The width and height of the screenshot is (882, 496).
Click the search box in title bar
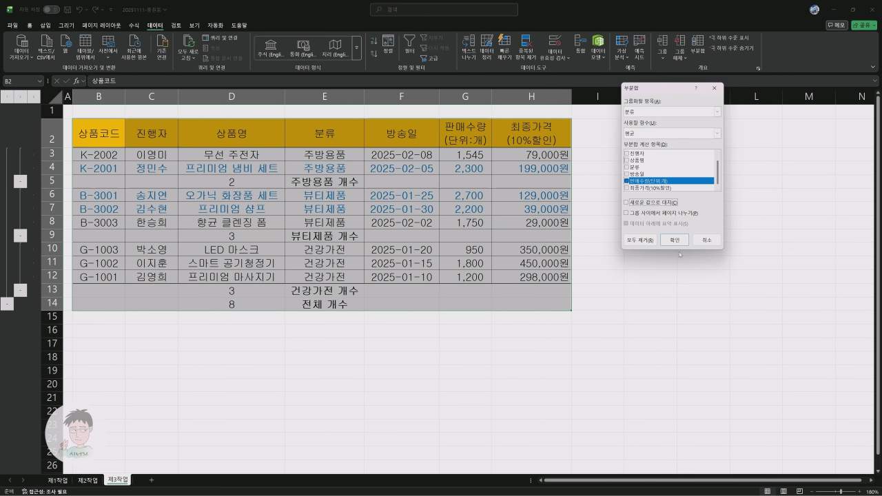[x=444, y=10]
